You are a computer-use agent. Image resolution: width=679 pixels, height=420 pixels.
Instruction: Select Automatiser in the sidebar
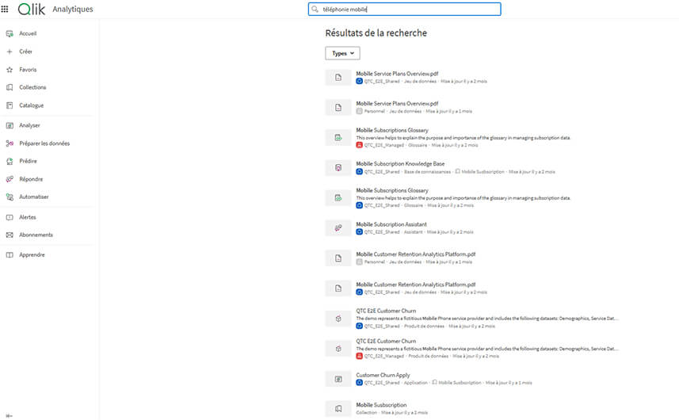click(33, 197)
